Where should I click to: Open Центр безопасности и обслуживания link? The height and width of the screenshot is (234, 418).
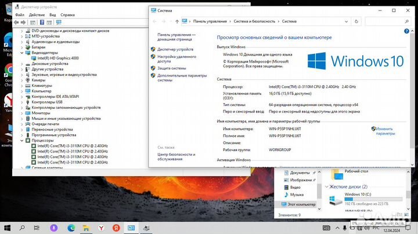[176, 156]
